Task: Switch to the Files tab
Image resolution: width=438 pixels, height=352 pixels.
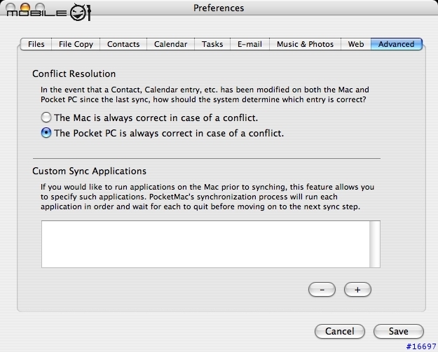Action: 36,44
